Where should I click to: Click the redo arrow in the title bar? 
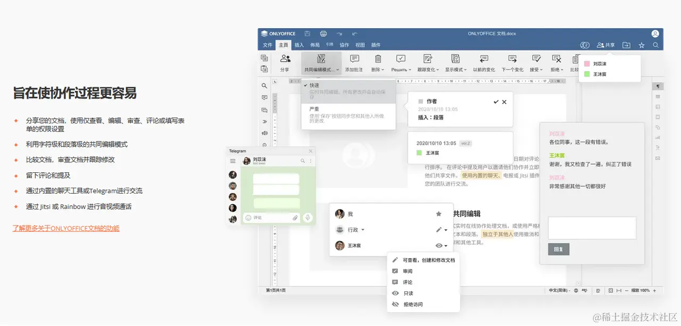(339, 34)
